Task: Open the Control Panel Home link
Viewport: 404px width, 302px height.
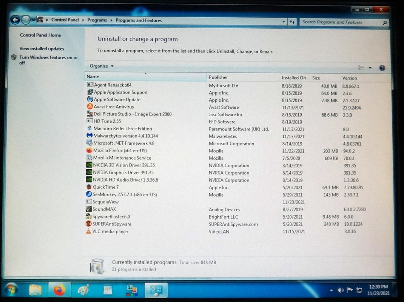Action: [x=40, y=35]
